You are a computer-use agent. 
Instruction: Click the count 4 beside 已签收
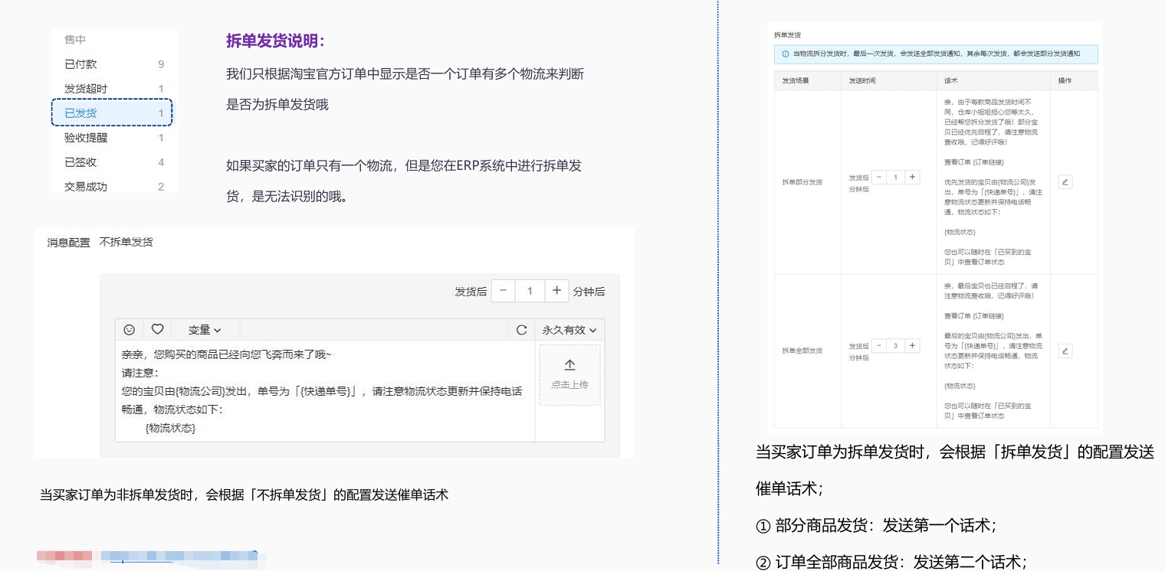(161, 162)
